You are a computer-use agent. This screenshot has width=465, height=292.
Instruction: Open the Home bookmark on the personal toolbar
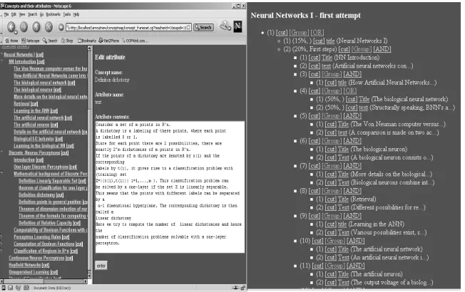(11, 41)
